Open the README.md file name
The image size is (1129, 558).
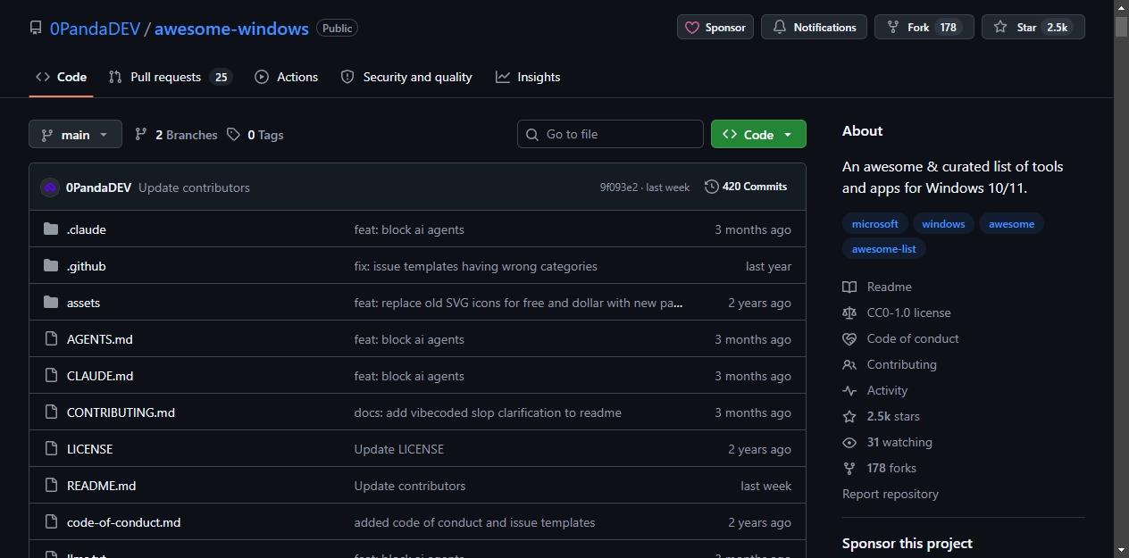(101, 486)
